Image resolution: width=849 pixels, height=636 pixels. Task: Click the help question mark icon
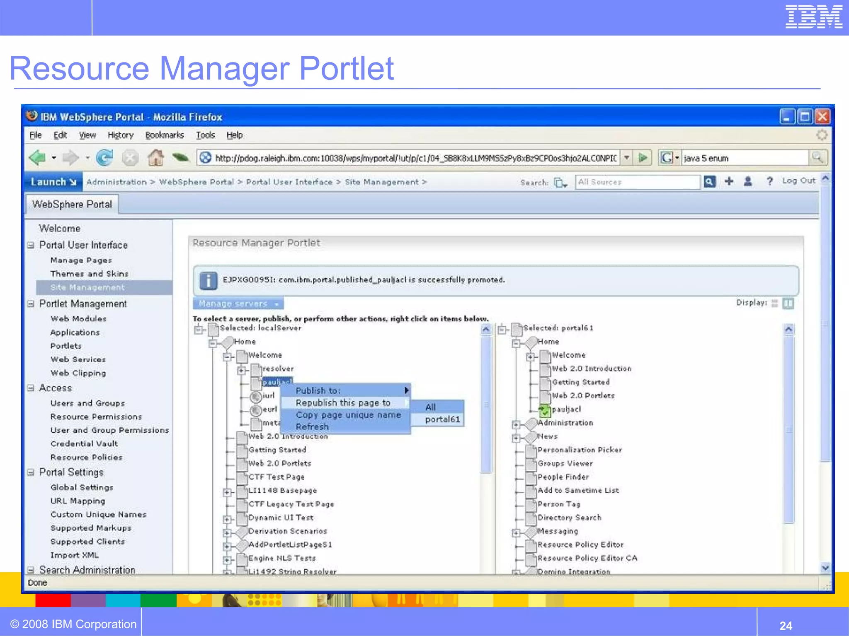click(x=769, y=181)
